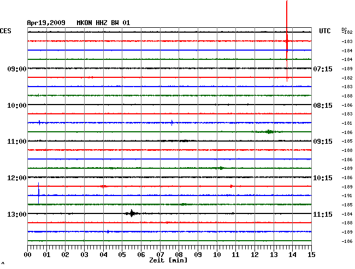The height and width of the screenshot is (269, 355).
Task: Click the 10:00 local time label
Action: pyautogui.click(x=17, y=106)
